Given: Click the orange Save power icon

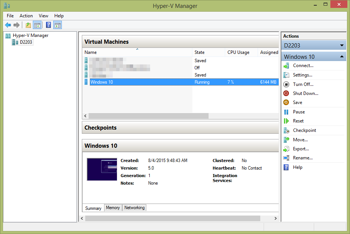Looking at the screenshot, I should click(x=286, y=102).
